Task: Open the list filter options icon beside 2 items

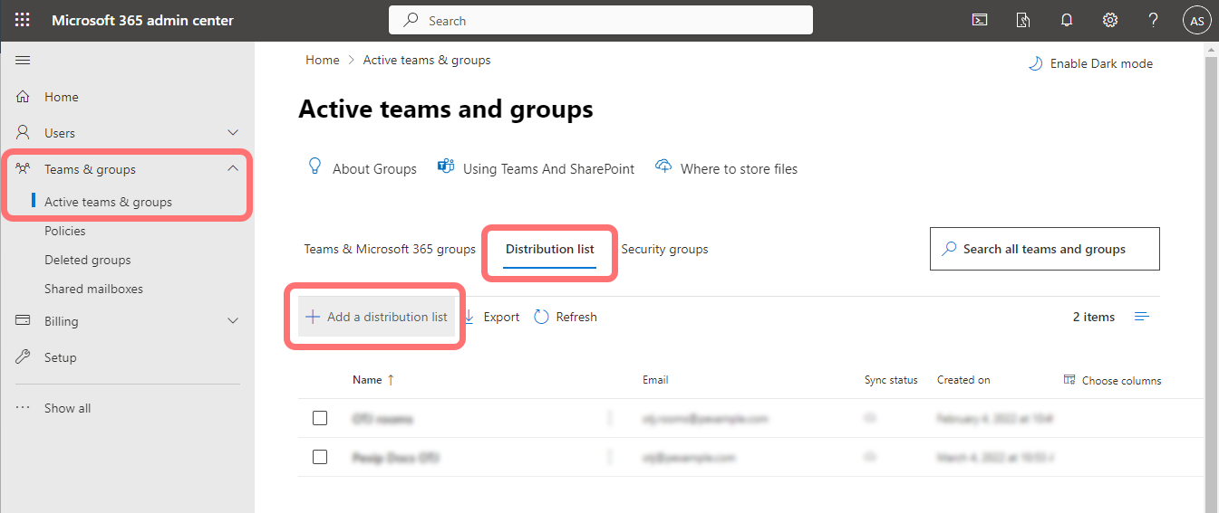Action: [x=1142, y=317]
